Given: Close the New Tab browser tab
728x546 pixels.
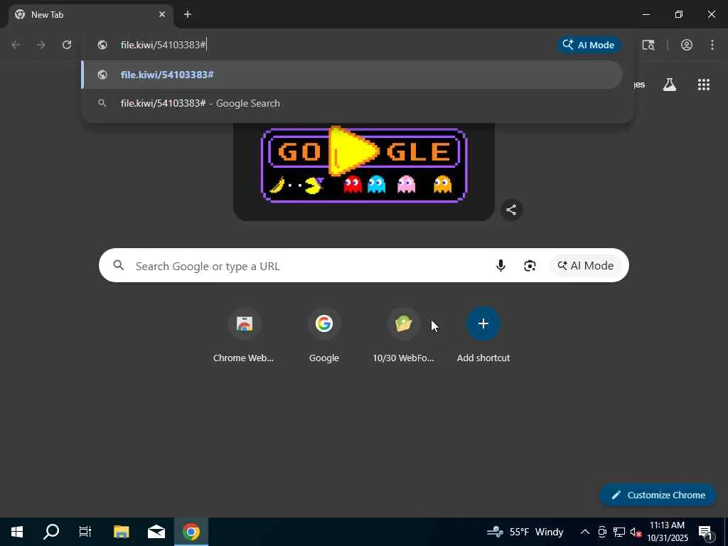Looking at the screenshot, I should pyautogui.click(x=161, y=14).
